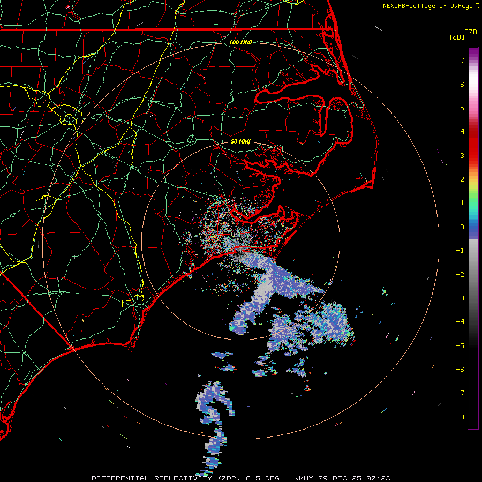Click the -3 tick label on scale
The width and height of the screenshot is (482, 482).
coord(460,298)
